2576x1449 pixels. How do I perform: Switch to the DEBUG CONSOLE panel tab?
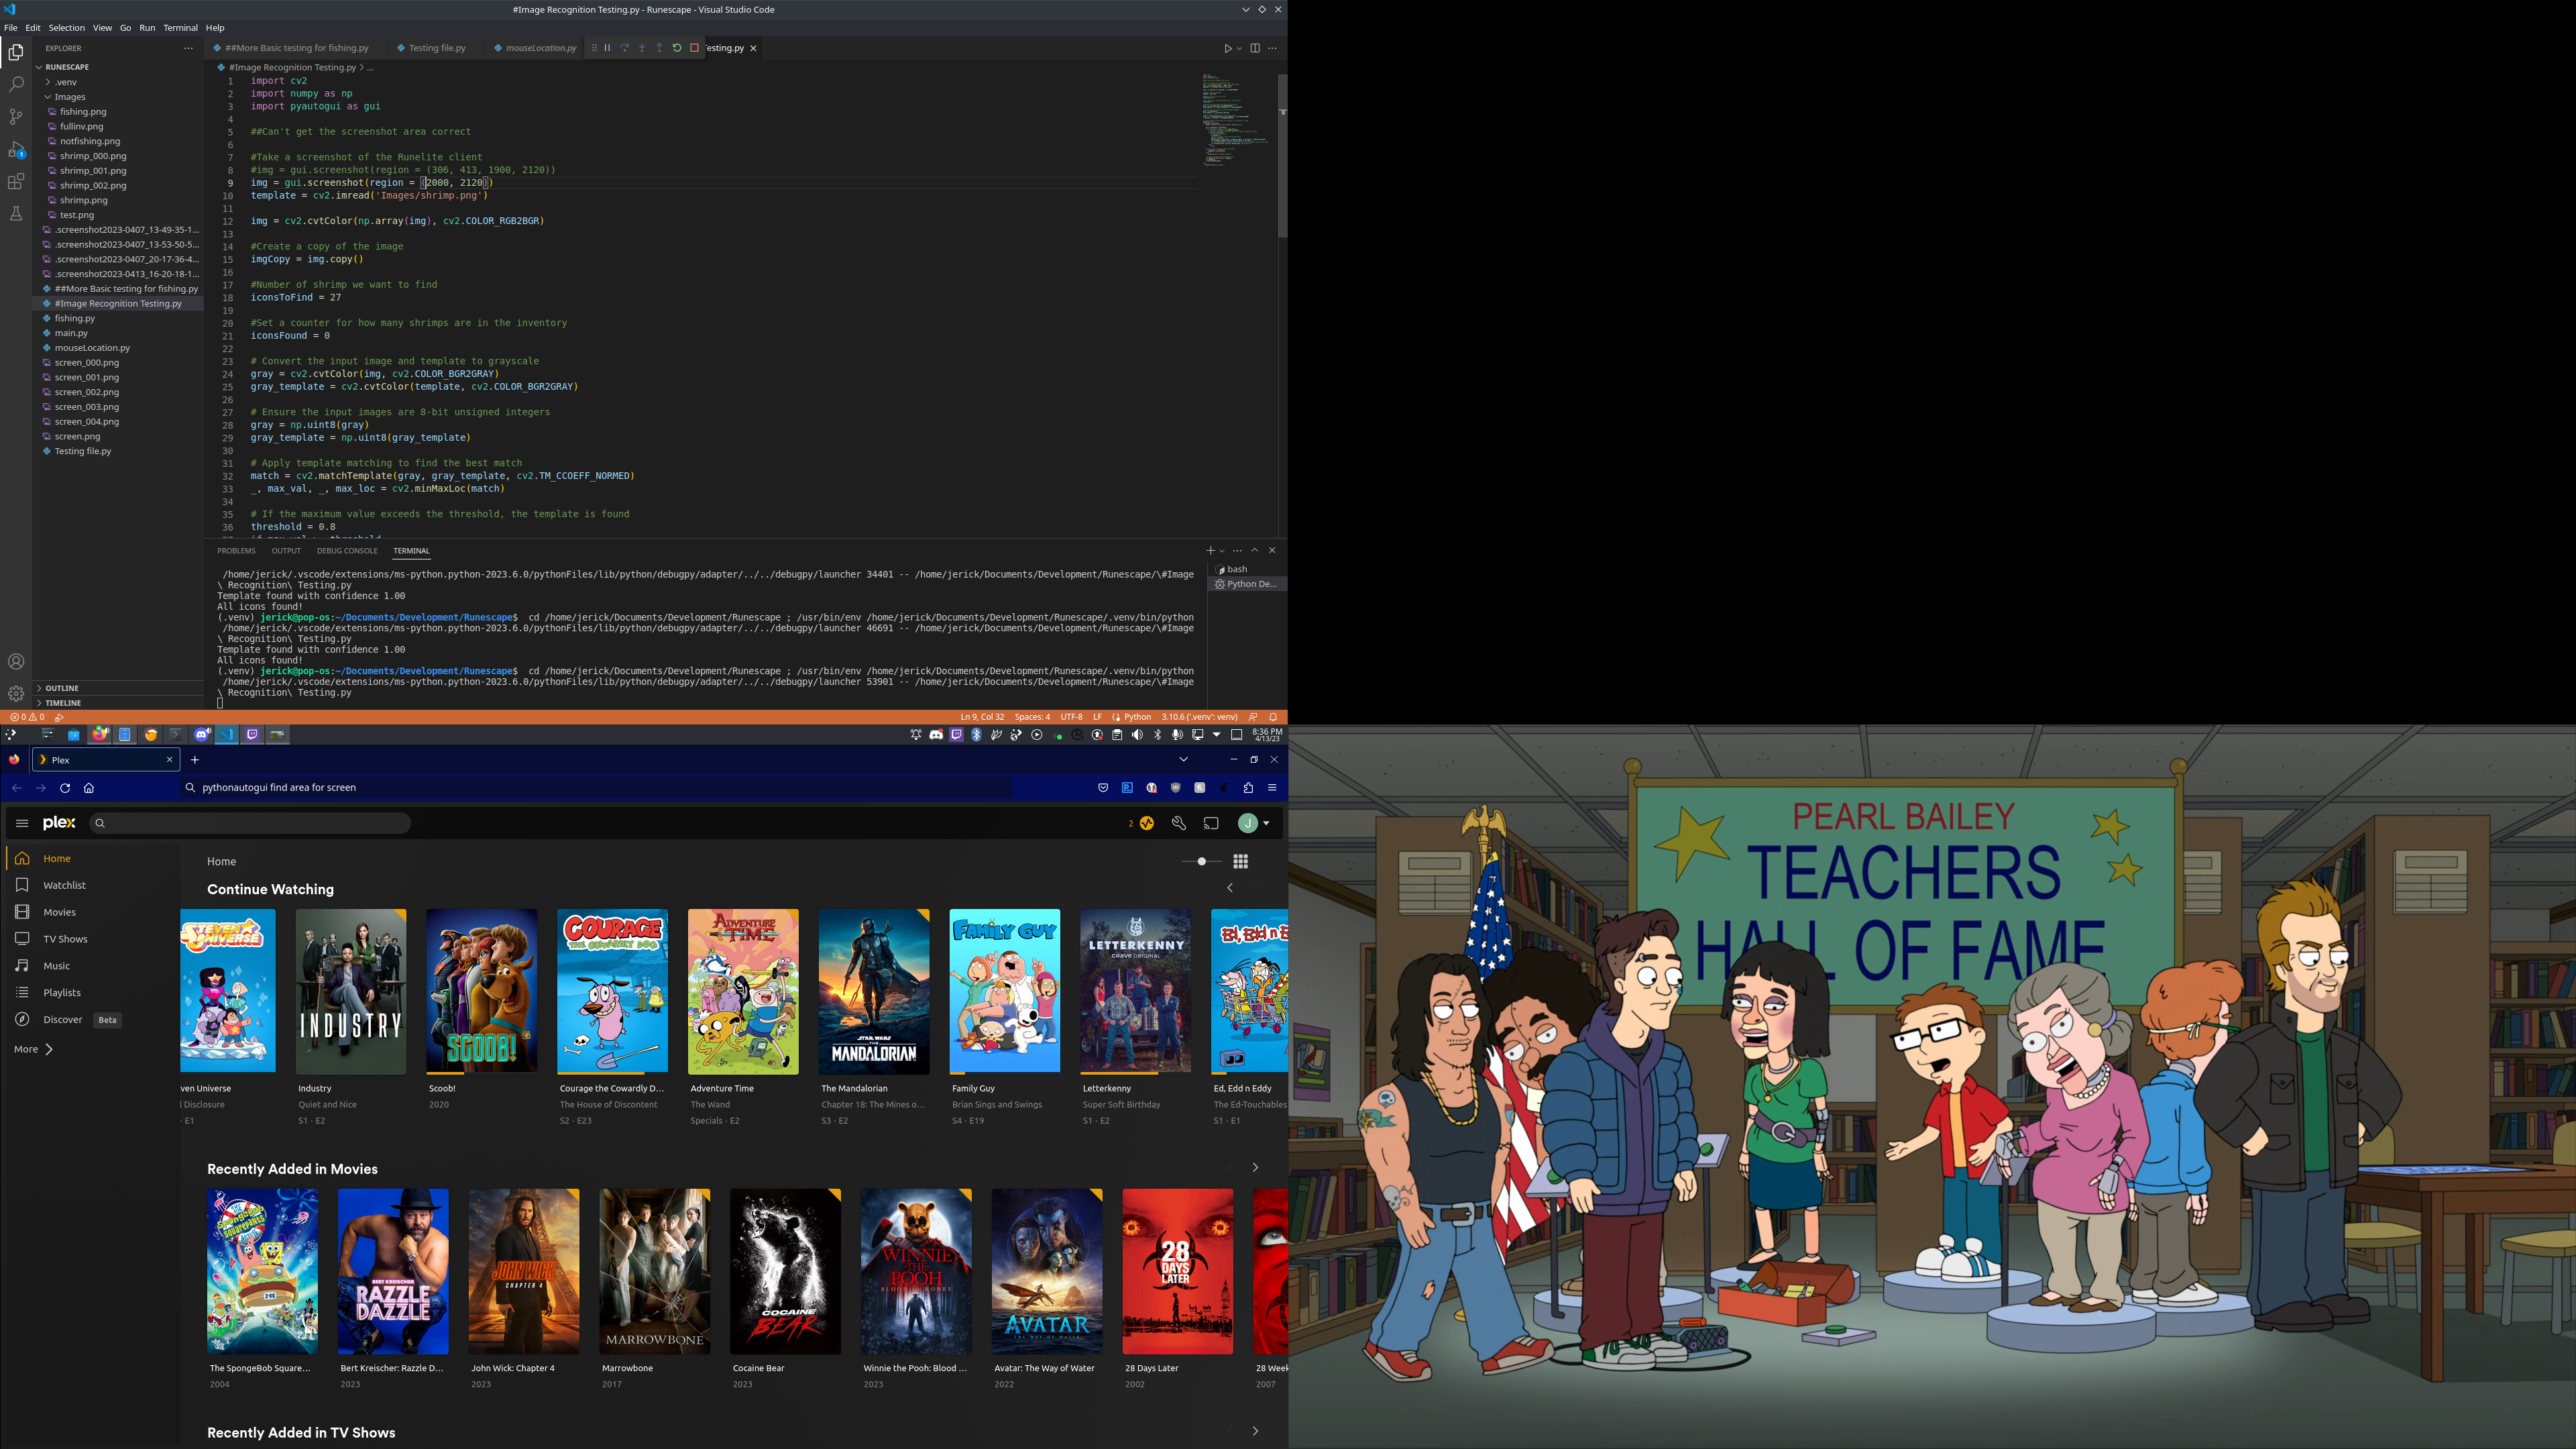tap(347, 551)
